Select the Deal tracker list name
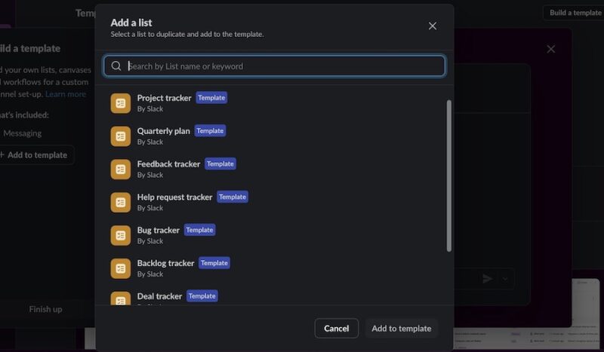 (x=159, y=296)
